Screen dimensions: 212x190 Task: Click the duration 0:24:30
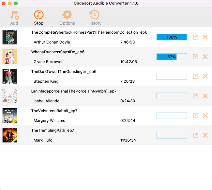pos(128,101)
